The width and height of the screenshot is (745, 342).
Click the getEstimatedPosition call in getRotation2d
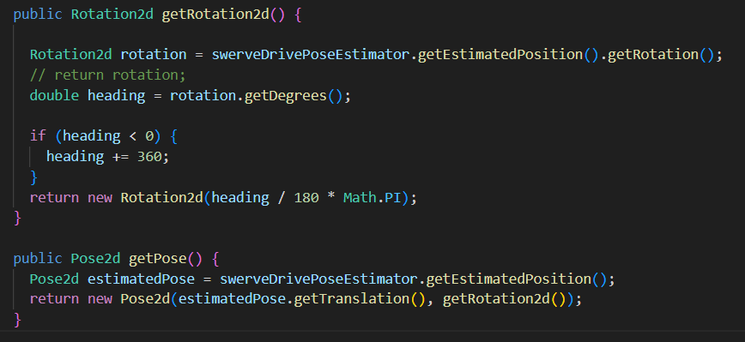(x=500, y=55)
